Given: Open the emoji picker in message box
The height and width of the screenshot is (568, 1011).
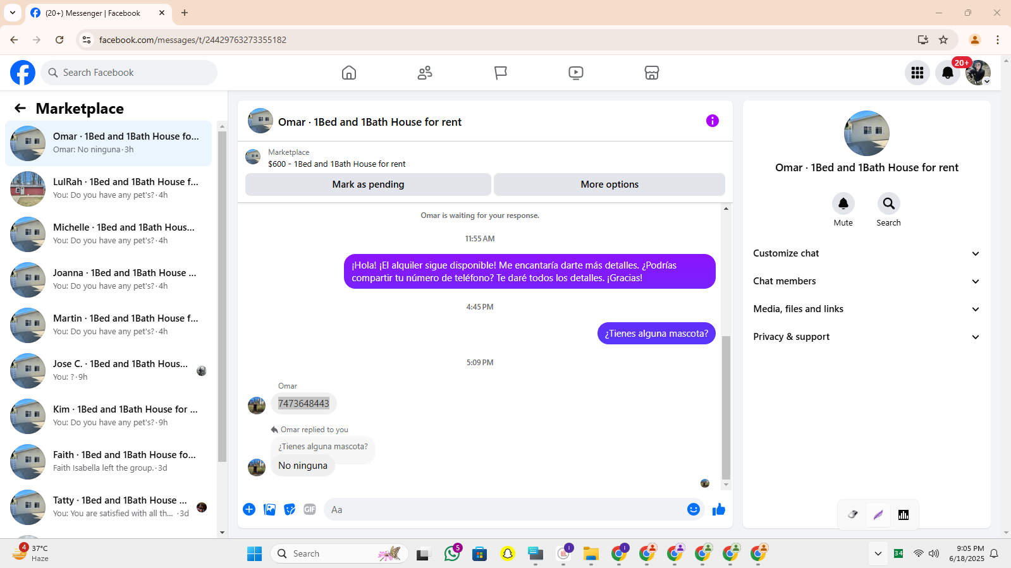Looking at the screenshot, I should 694,509.
